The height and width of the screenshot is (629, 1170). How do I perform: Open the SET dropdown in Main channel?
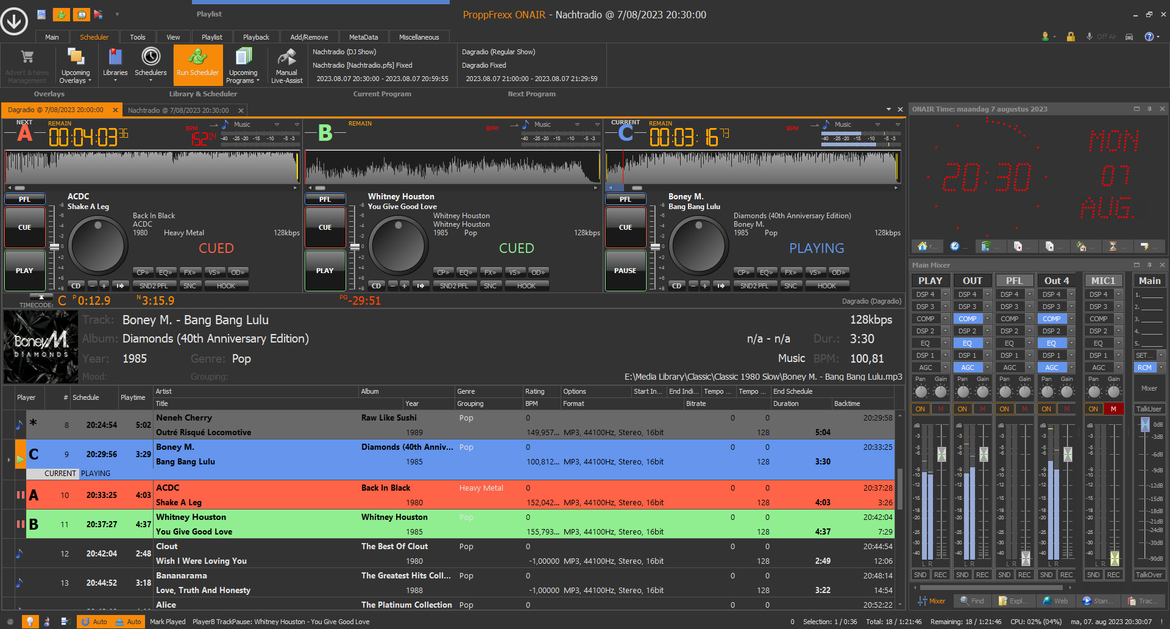point(1161,355)
